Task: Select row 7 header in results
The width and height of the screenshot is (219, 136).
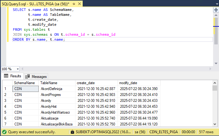Action: point(7,124)
